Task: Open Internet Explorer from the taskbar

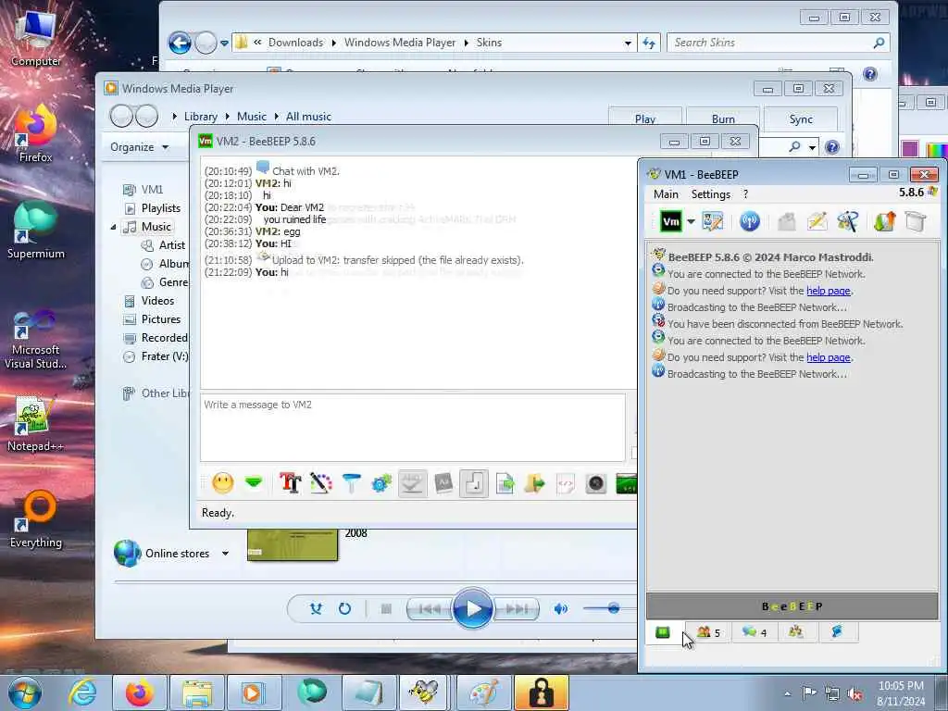Action: (81, 692)
